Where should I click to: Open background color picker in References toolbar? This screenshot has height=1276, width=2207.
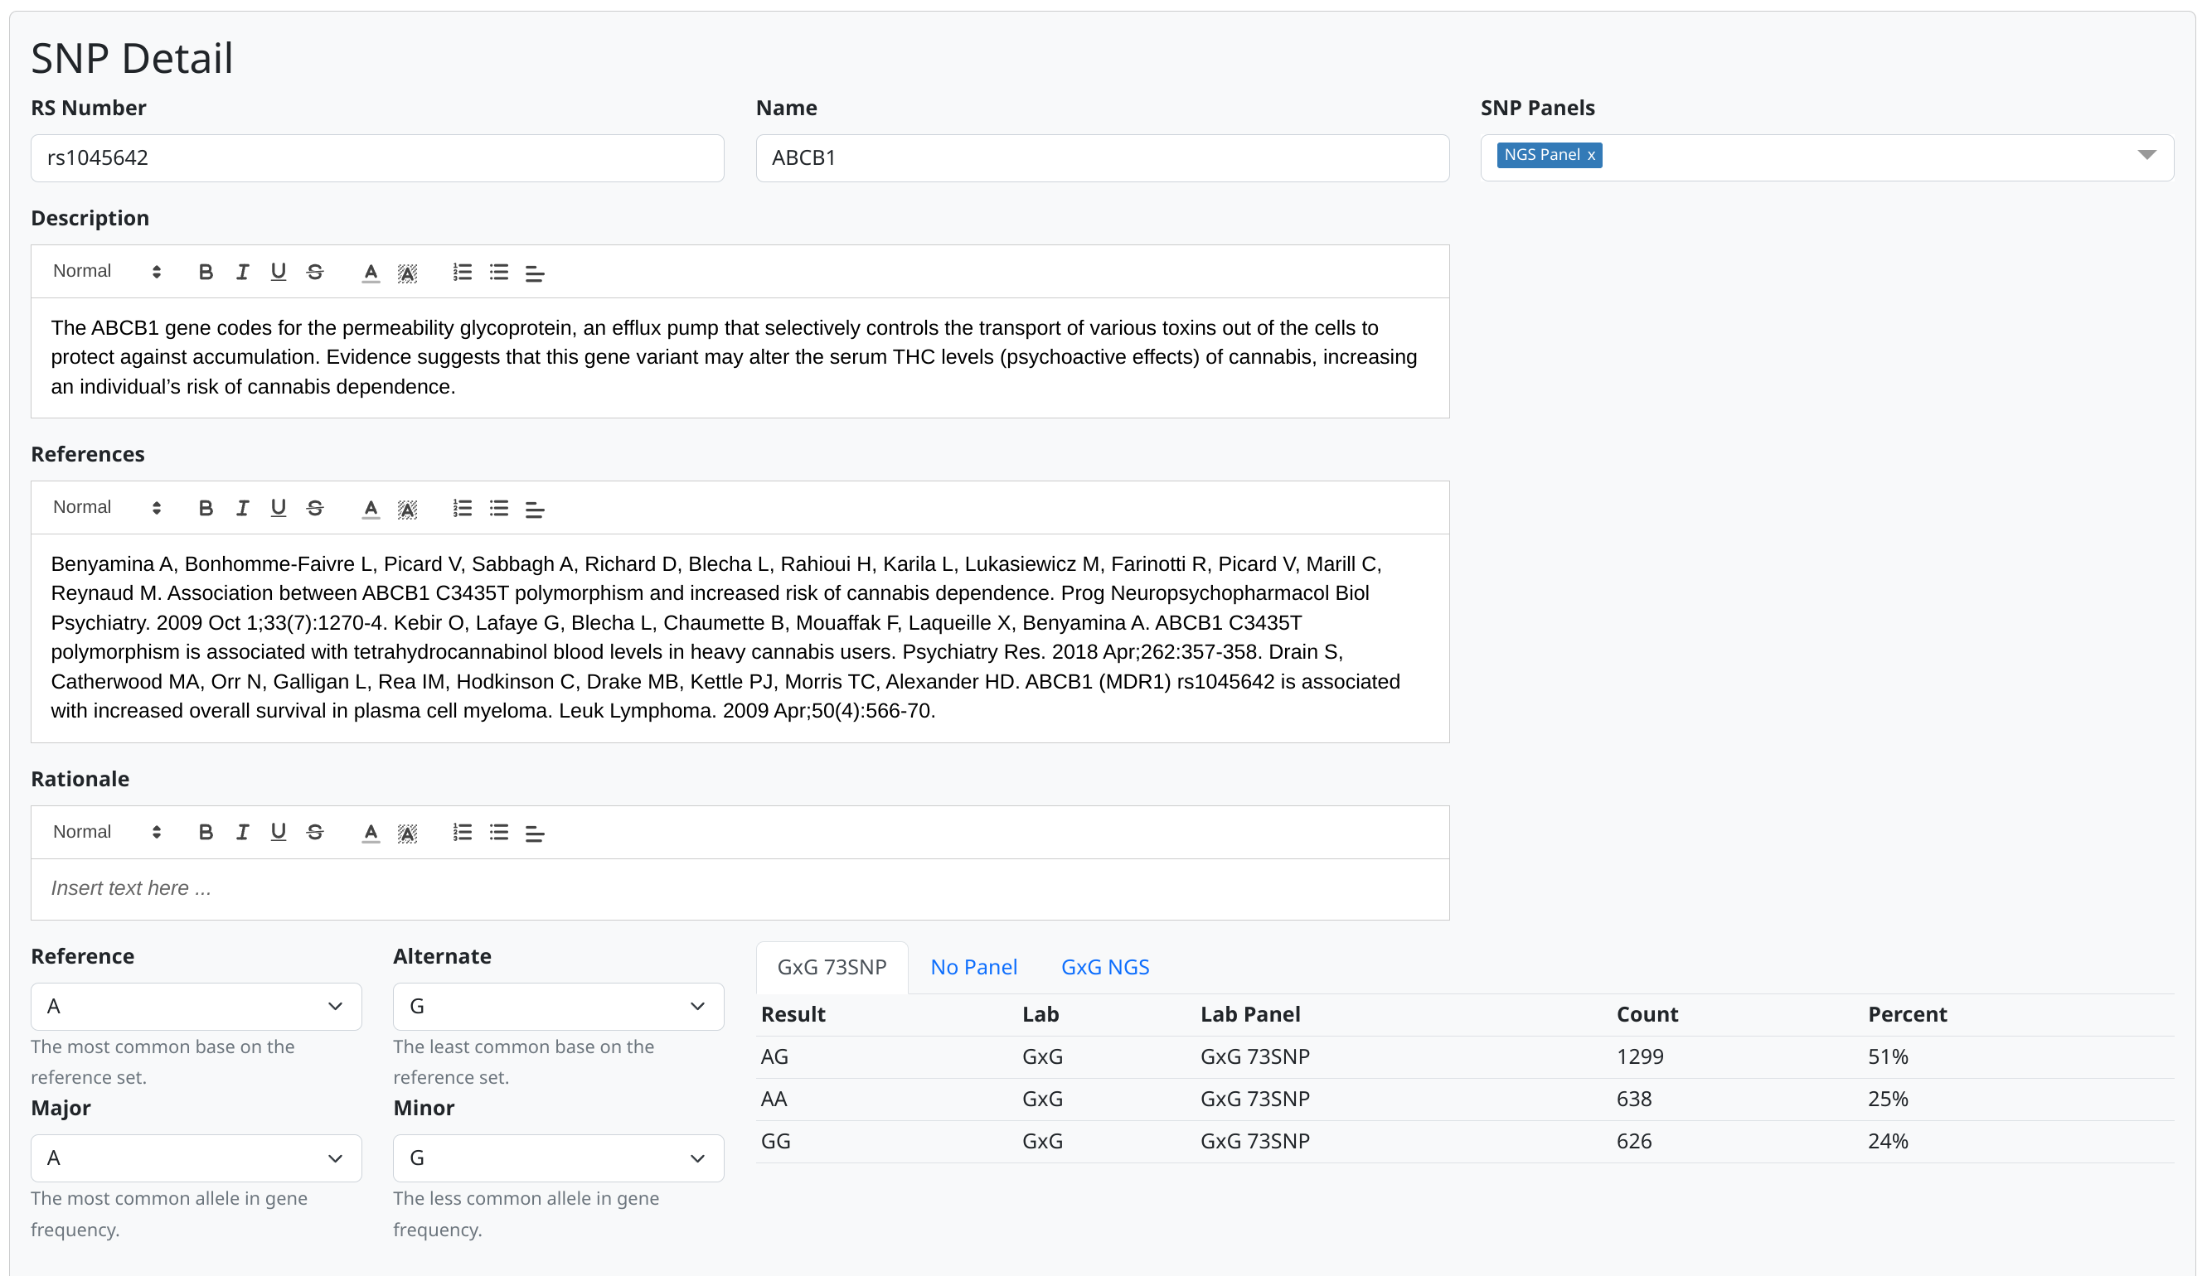(407, 509)
